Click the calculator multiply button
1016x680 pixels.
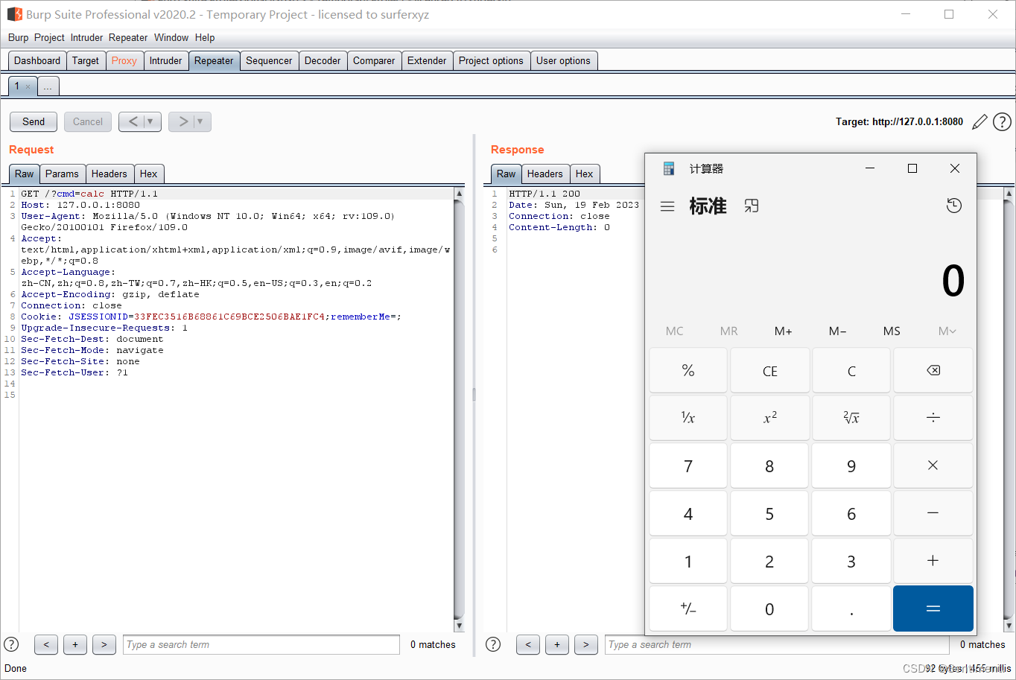933,465
